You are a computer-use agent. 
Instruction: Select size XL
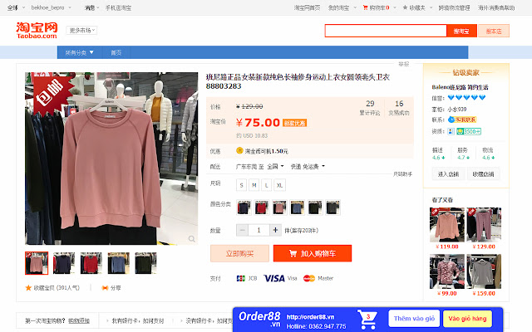pyautogui.click(x=279, y=185)
